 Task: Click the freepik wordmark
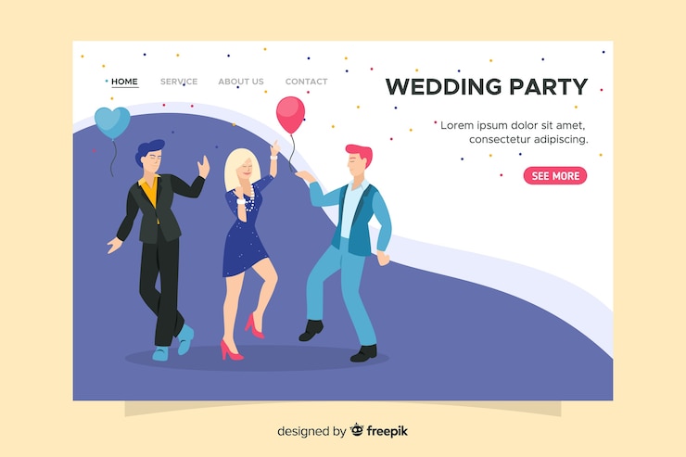point(387,431)
